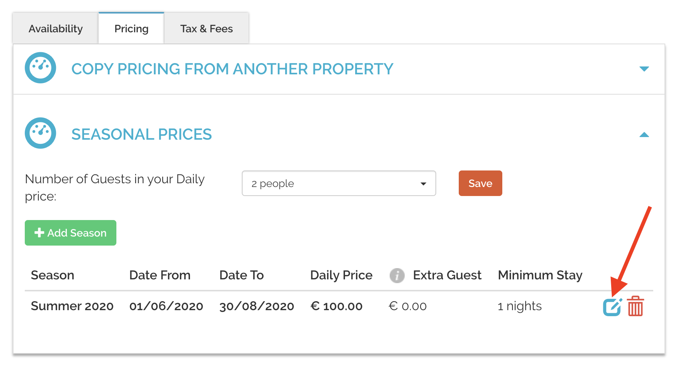Click the € 100.00 daily price value

[x=336, y=306]
